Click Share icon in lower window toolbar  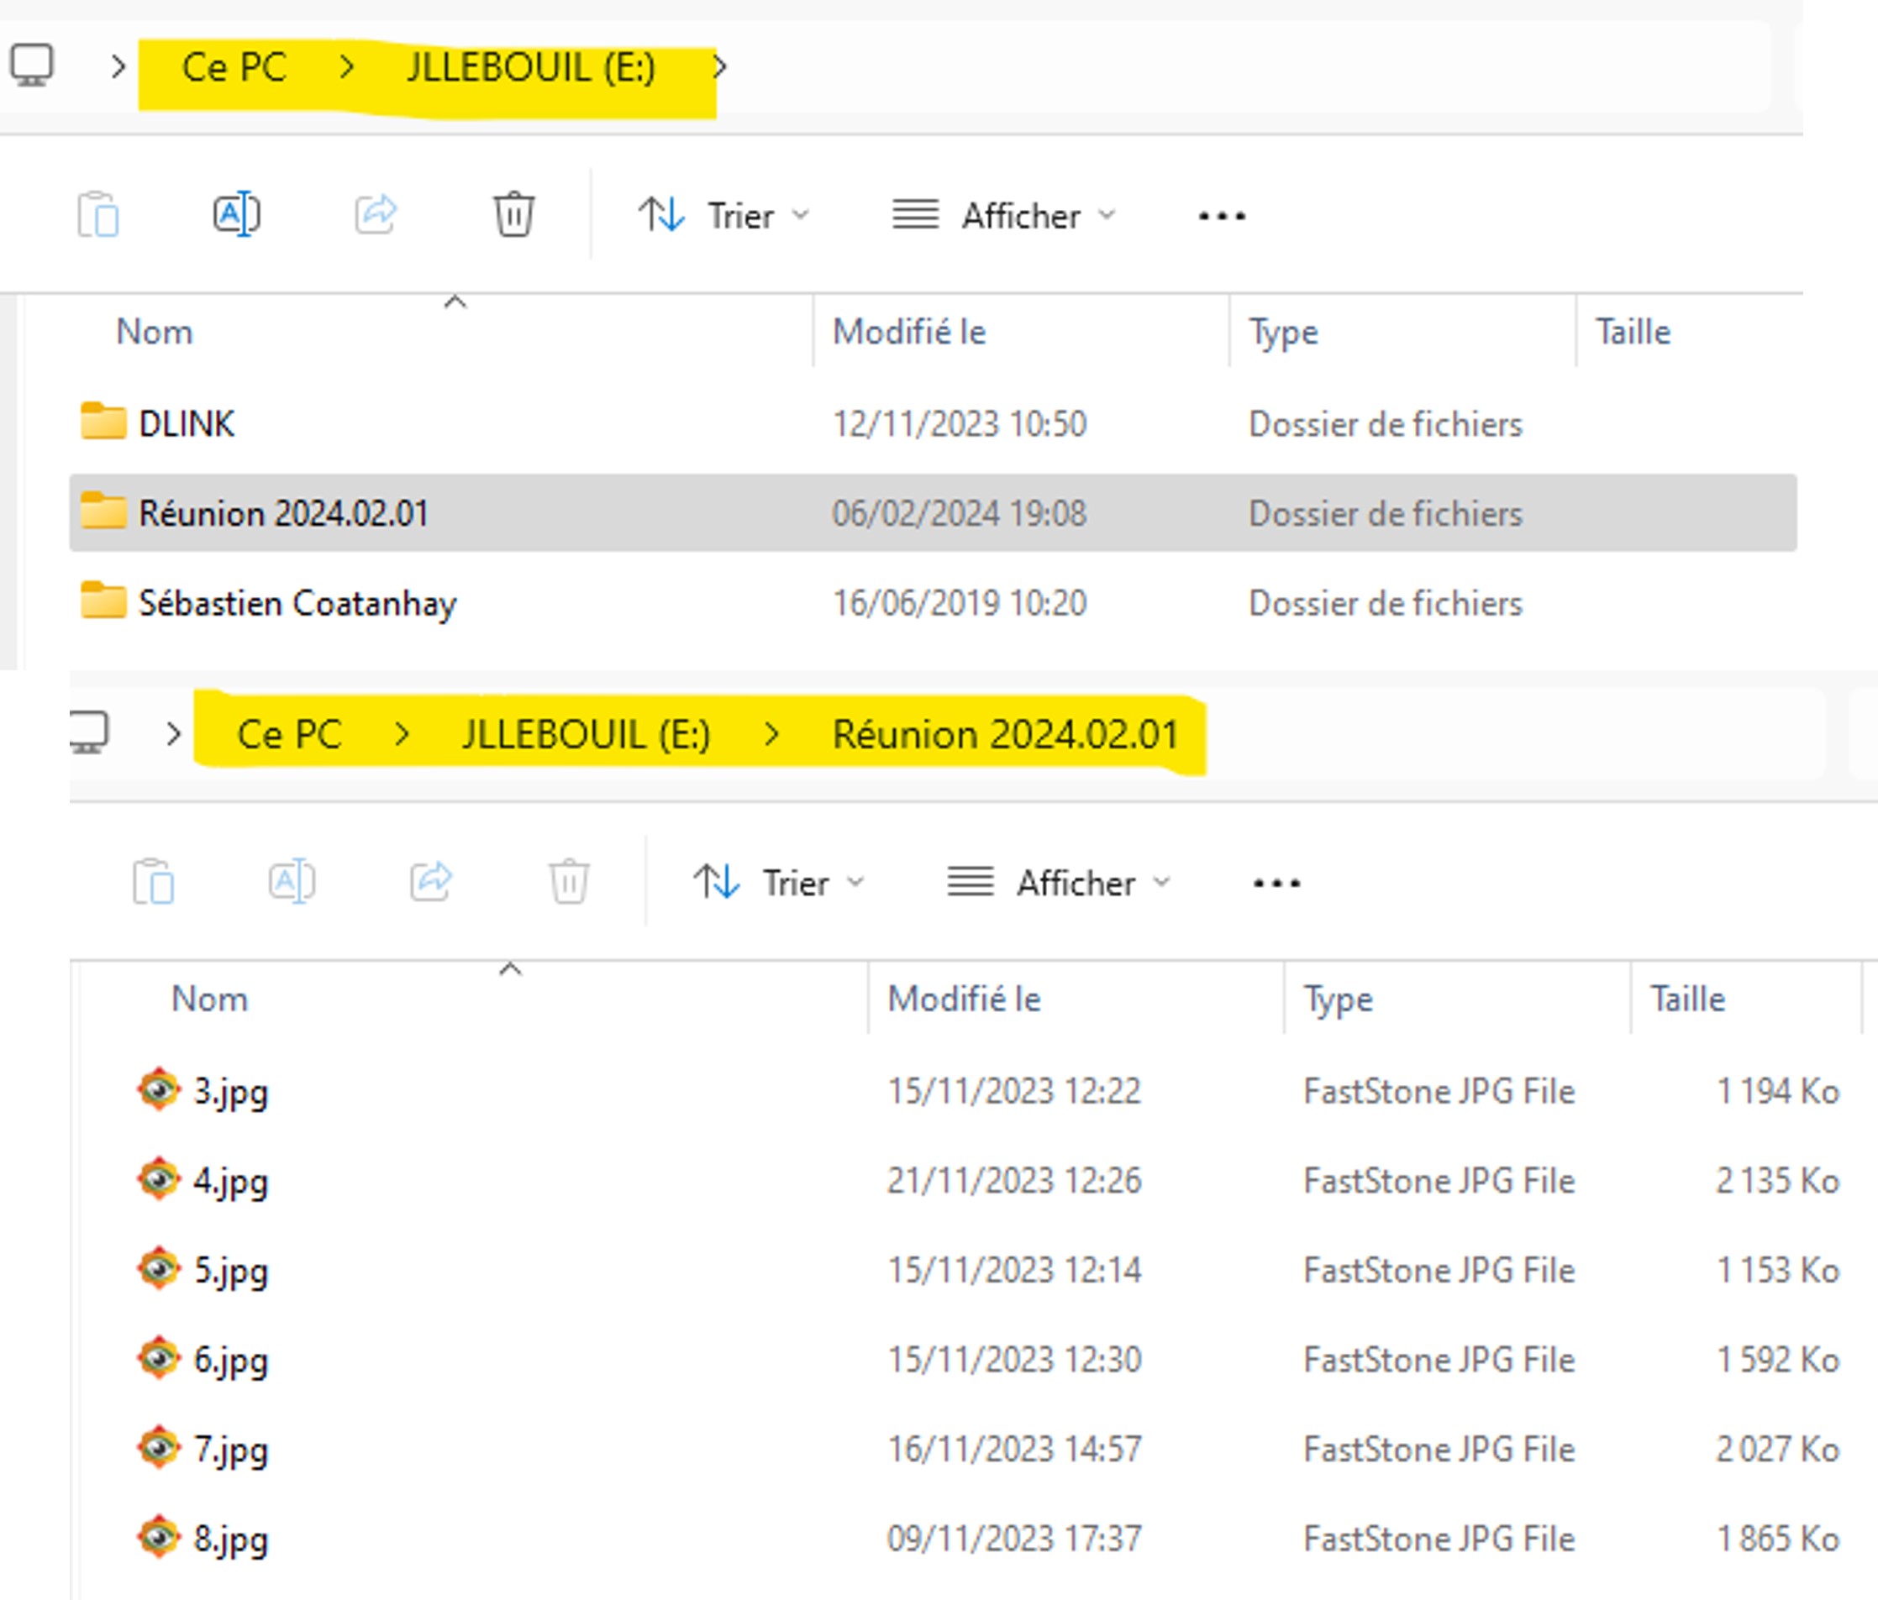tap(430, 881)
